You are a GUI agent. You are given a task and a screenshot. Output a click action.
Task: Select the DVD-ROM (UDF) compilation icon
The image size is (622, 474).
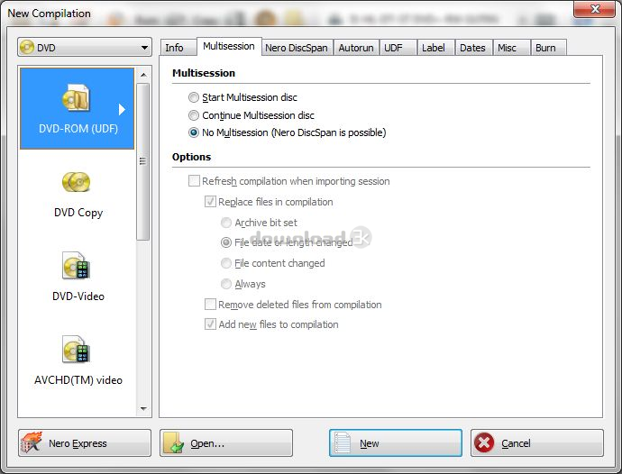tap(76, 100)
